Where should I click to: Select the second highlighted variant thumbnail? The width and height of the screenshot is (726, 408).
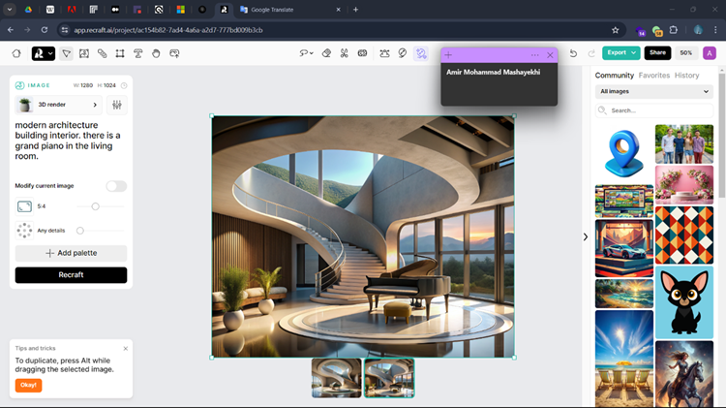pyautogui.click(x=389, y=378)
